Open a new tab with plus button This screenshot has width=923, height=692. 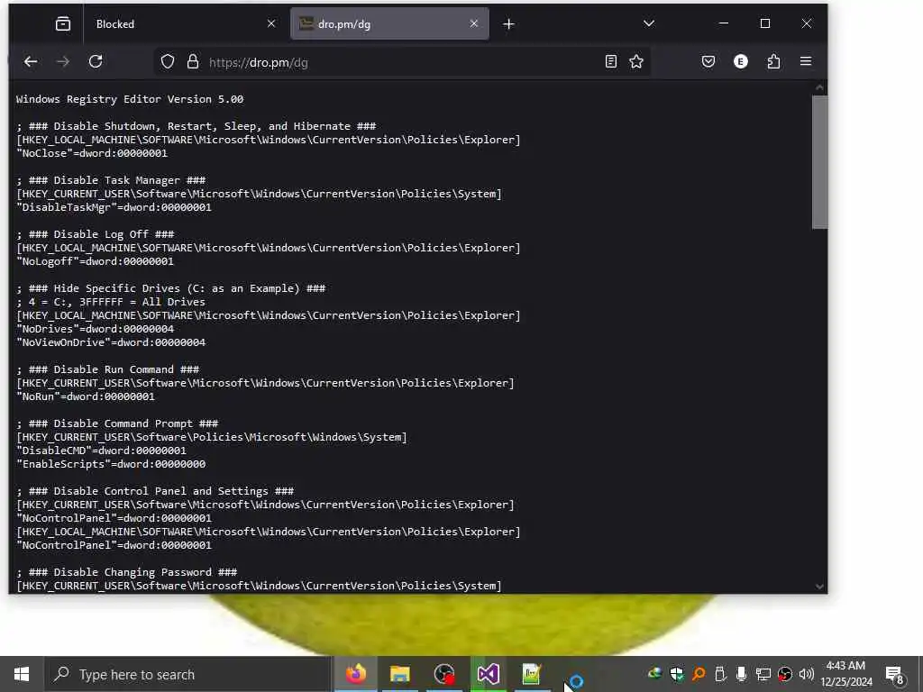tap(509, 24)
